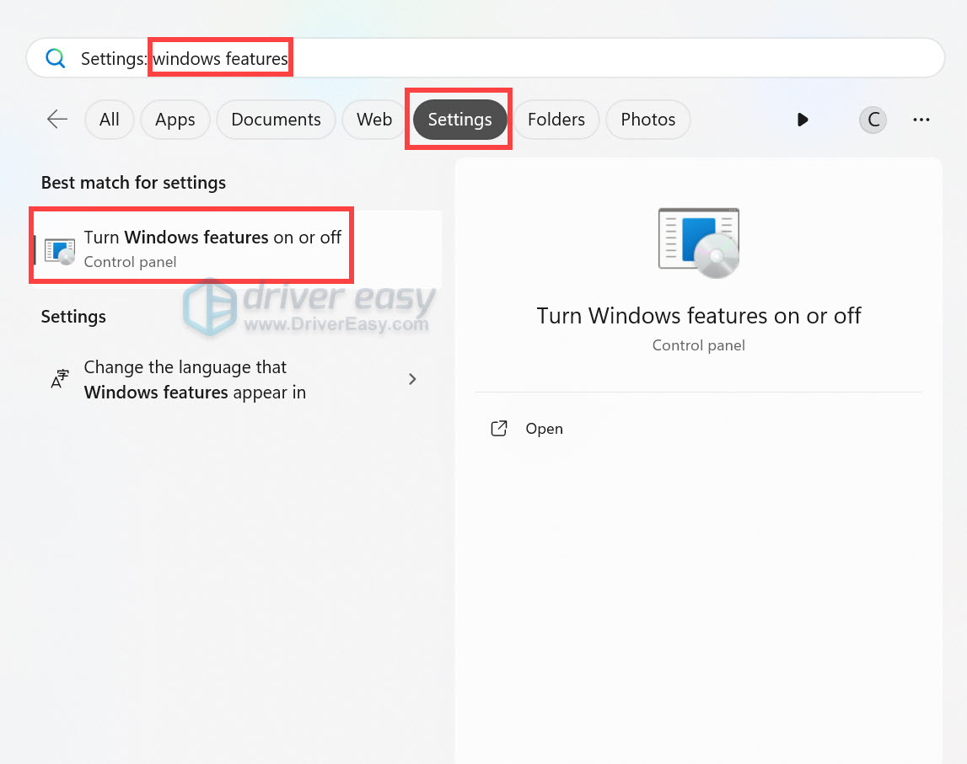This screenshot has width=967, height=764.
Task: Select the Apps filter tab
Action: point(175,120)
